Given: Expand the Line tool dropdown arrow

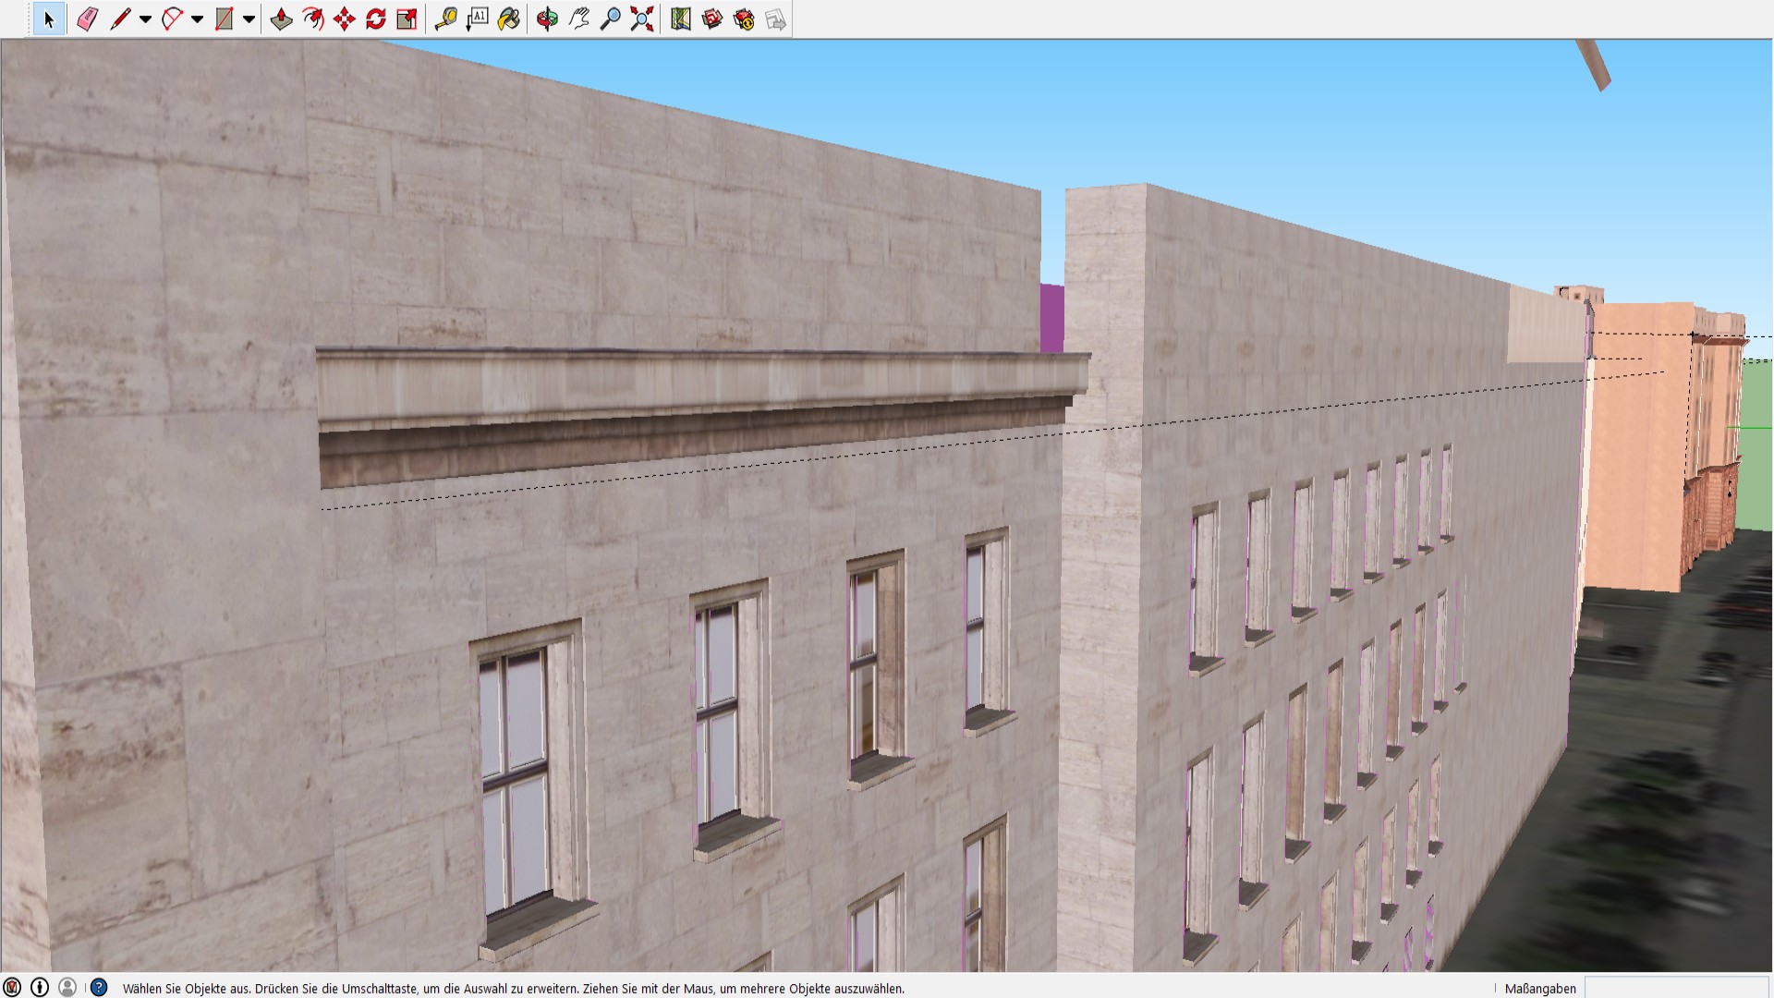Looking at the screenshot, I should [x=145, y=19].
